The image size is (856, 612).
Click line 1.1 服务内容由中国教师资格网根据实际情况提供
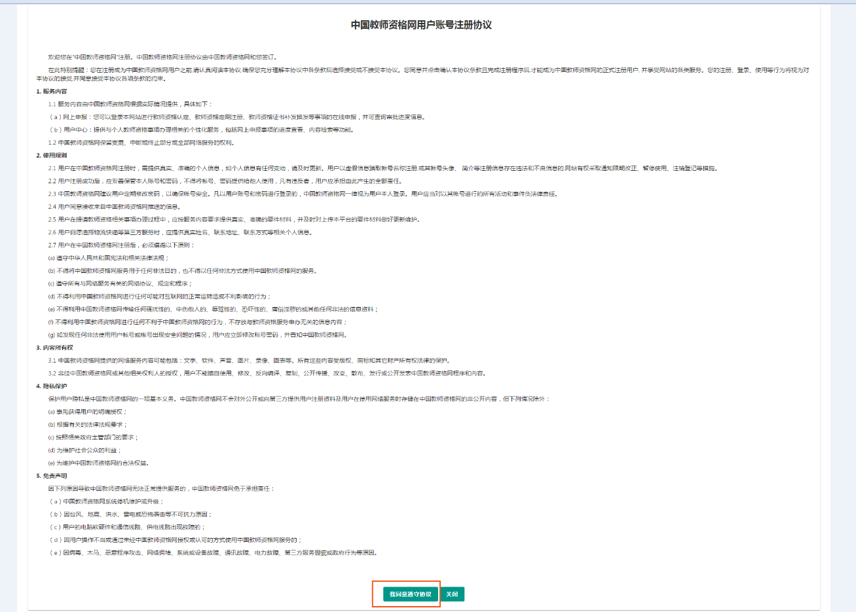130,104
